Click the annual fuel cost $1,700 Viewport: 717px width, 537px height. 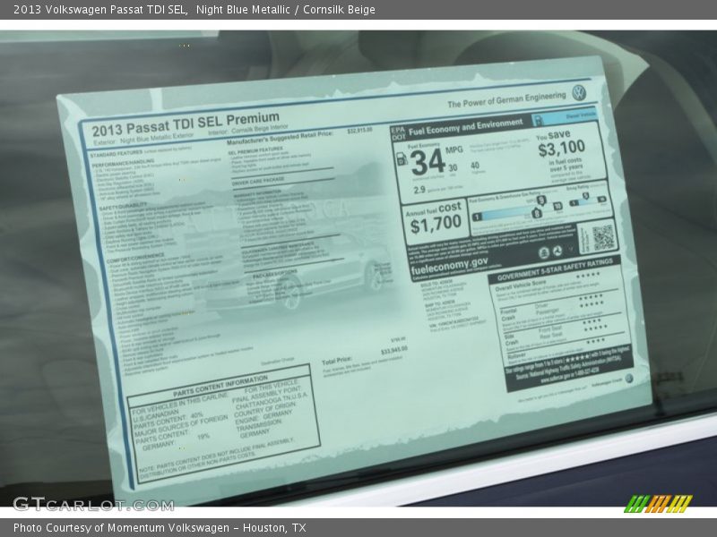(436, 225)
